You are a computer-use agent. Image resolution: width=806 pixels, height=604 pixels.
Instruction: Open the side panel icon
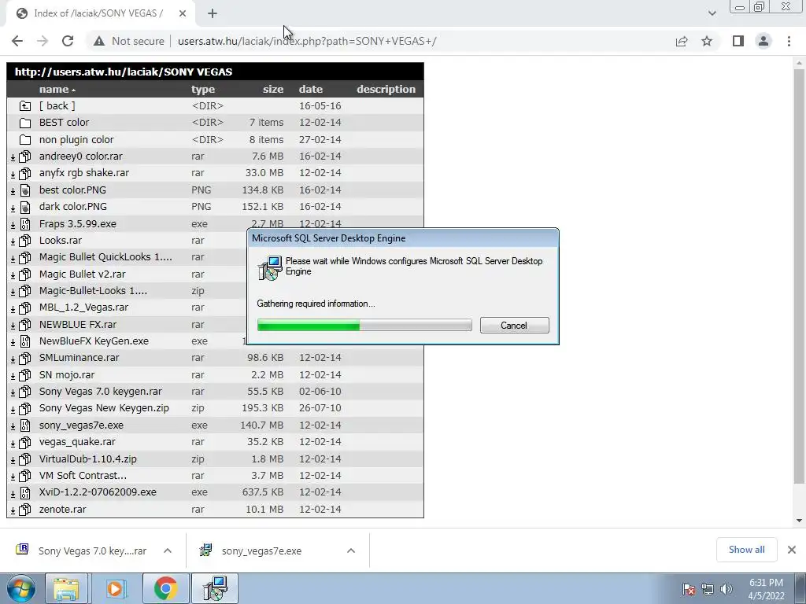click(738, 41)
